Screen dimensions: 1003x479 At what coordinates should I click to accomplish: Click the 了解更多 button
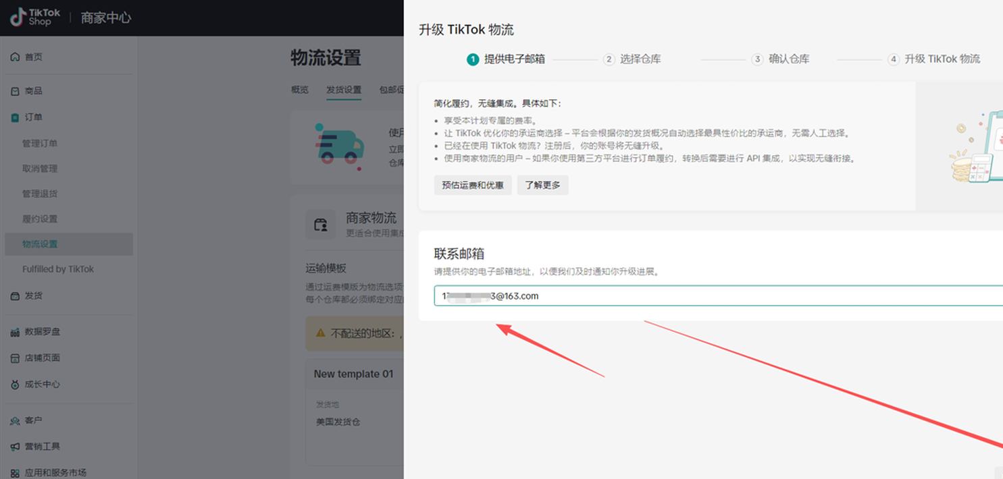pos(542,185)
